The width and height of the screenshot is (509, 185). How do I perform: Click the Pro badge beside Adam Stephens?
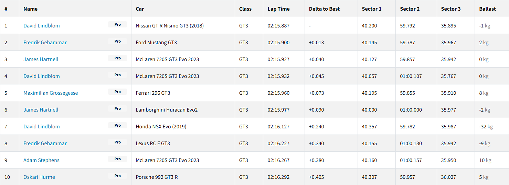[x=117, y=159]
